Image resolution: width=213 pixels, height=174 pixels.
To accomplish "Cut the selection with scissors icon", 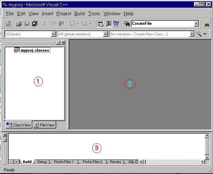I will (x=45, y=24).
